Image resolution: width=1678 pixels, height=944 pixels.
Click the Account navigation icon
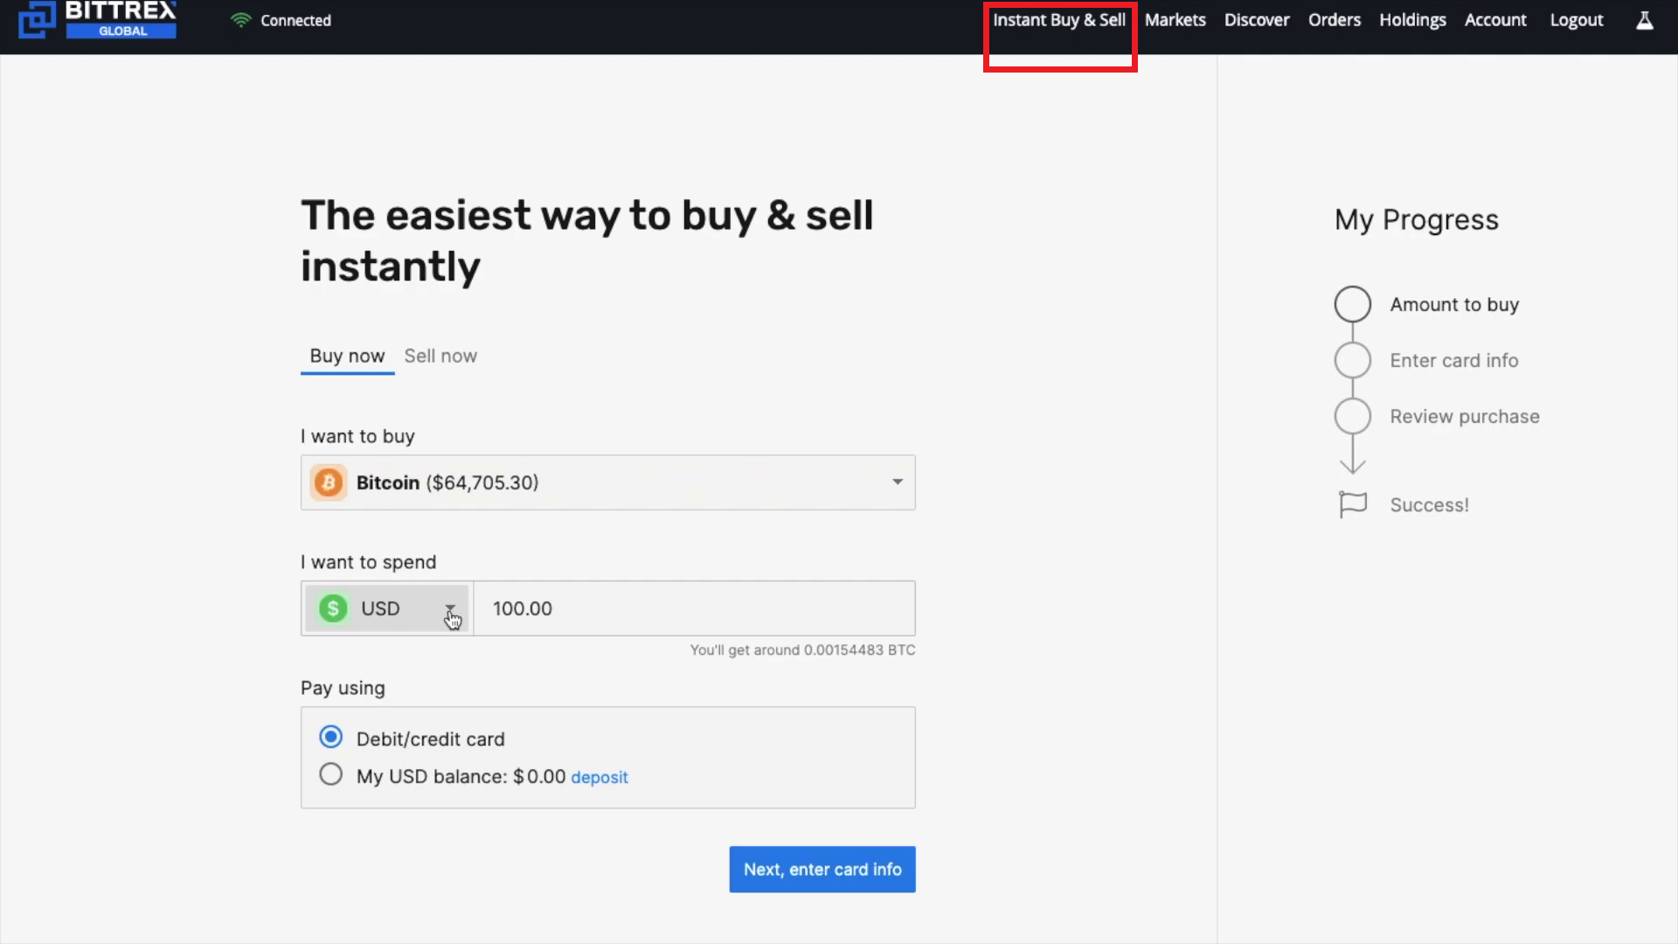1496,19
